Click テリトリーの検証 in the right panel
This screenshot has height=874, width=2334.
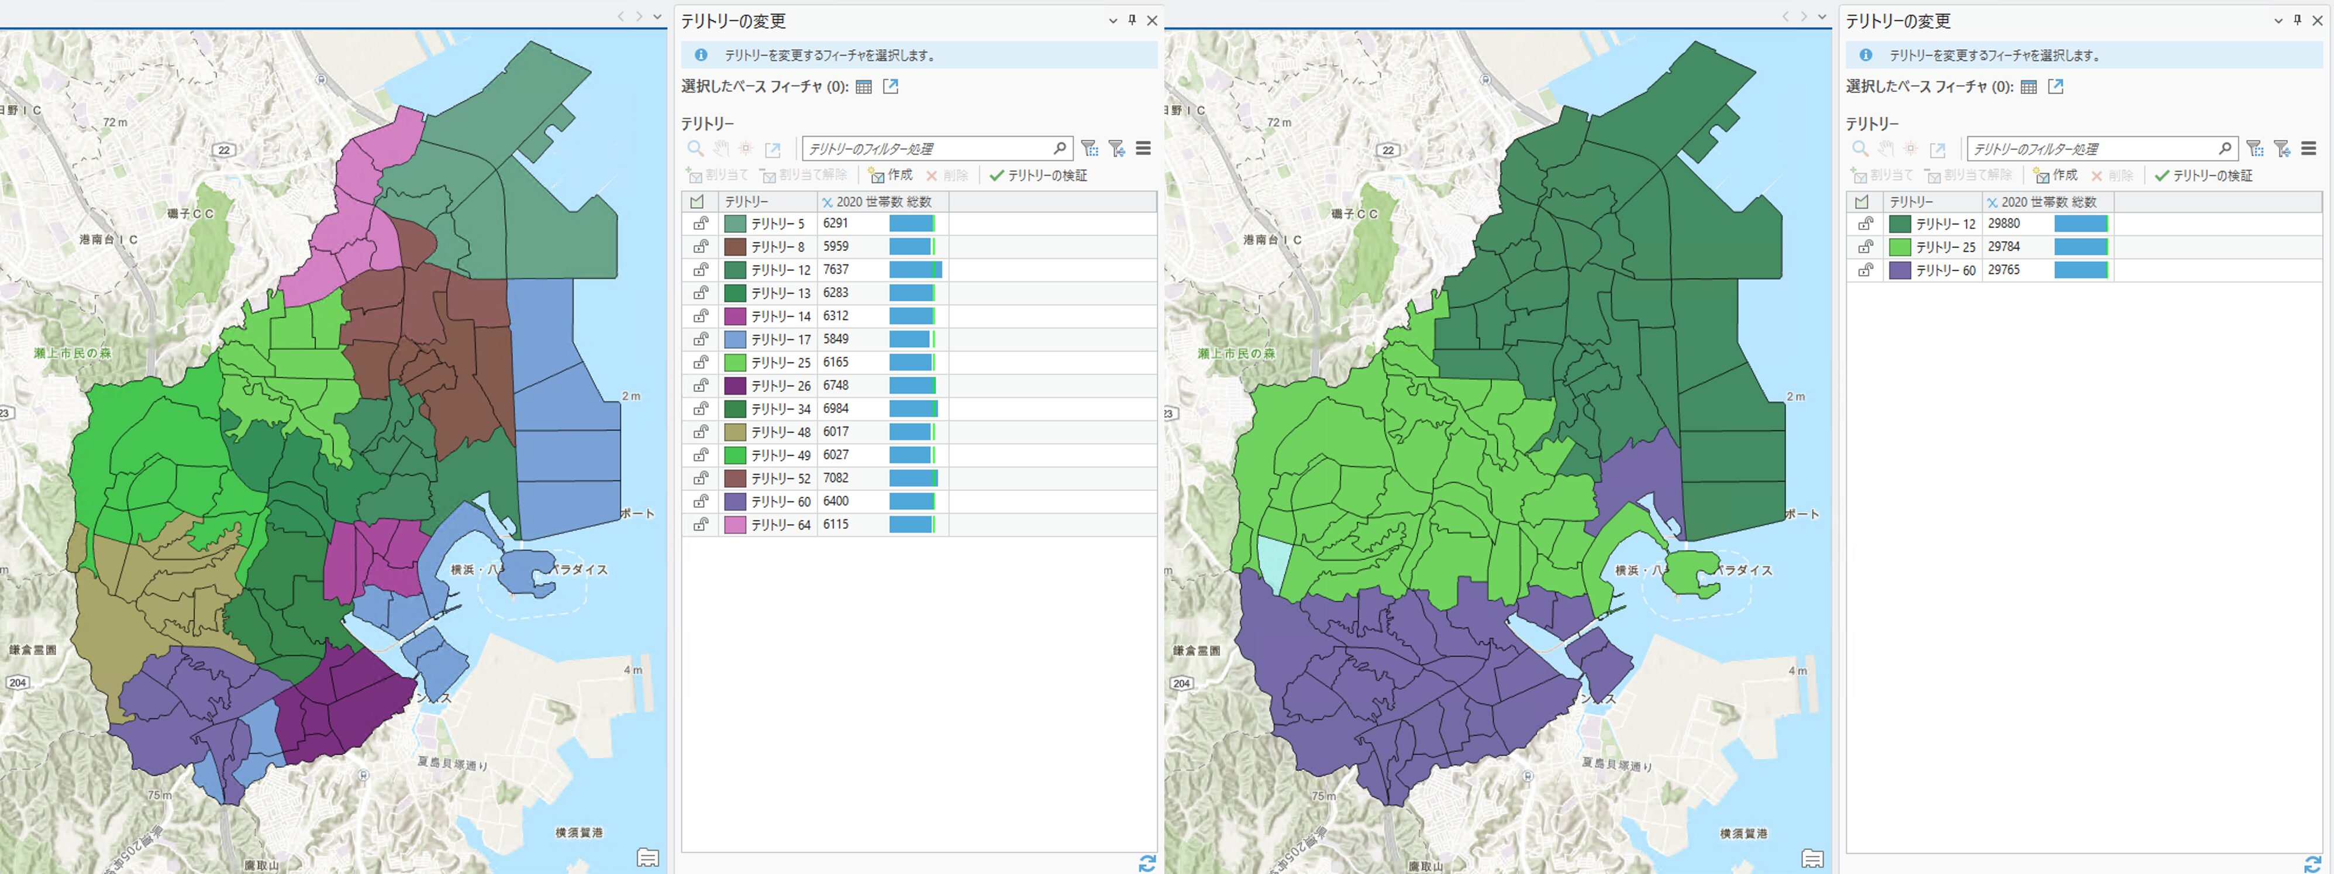[x=2204, y=175]
